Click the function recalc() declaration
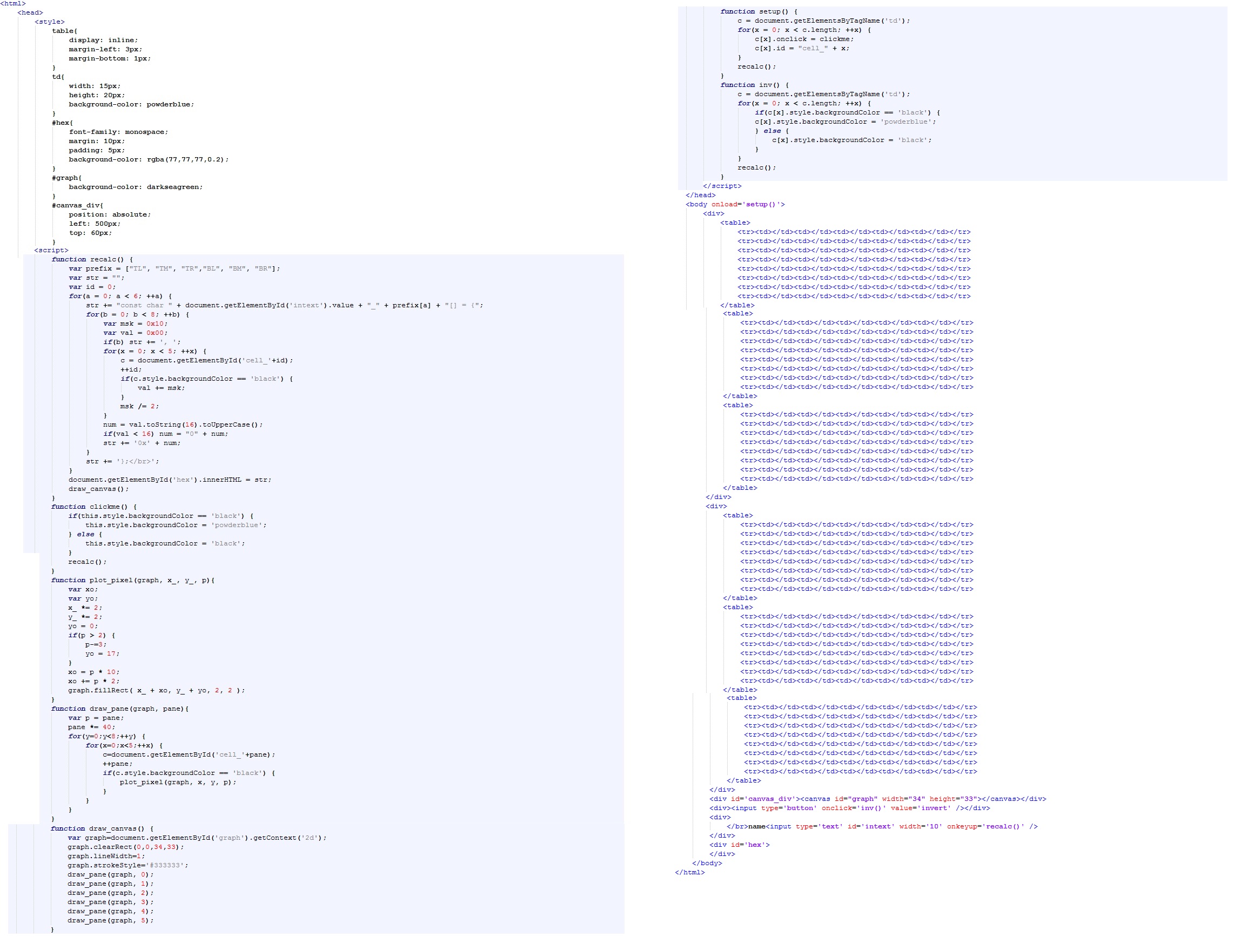The width and height of the screenshot is (1234, 944). [x=90, y=259]
